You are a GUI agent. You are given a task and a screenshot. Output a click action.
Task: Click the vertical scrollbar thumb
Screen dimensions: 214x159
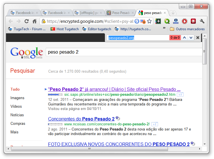pos(204,52)
